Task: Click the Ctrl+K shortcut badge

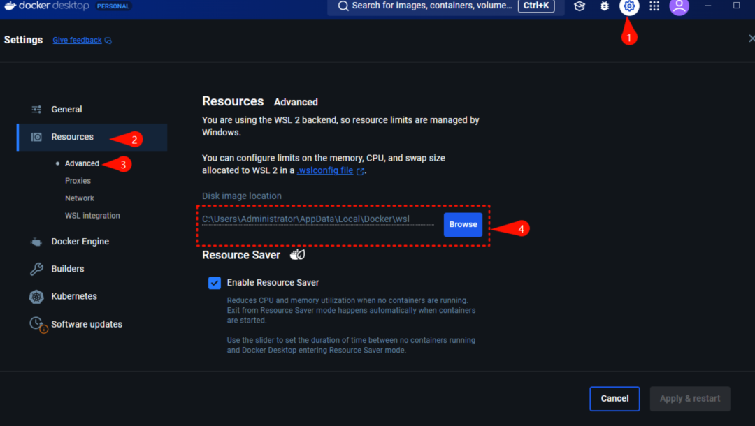Action: 536,6
